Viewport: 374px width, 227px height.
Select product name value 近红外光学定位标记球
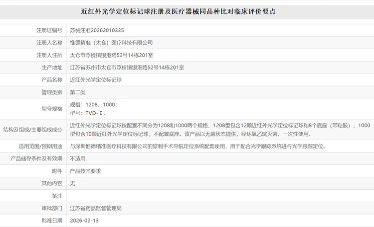tap(96, 80)
